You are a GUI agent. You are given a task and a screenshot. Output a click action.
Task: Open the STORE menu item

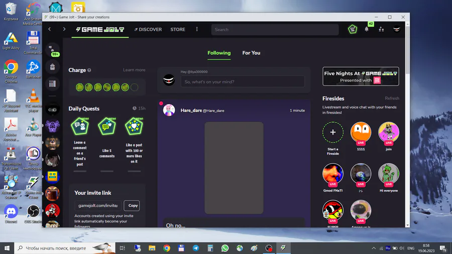click(x=178, y=30)
